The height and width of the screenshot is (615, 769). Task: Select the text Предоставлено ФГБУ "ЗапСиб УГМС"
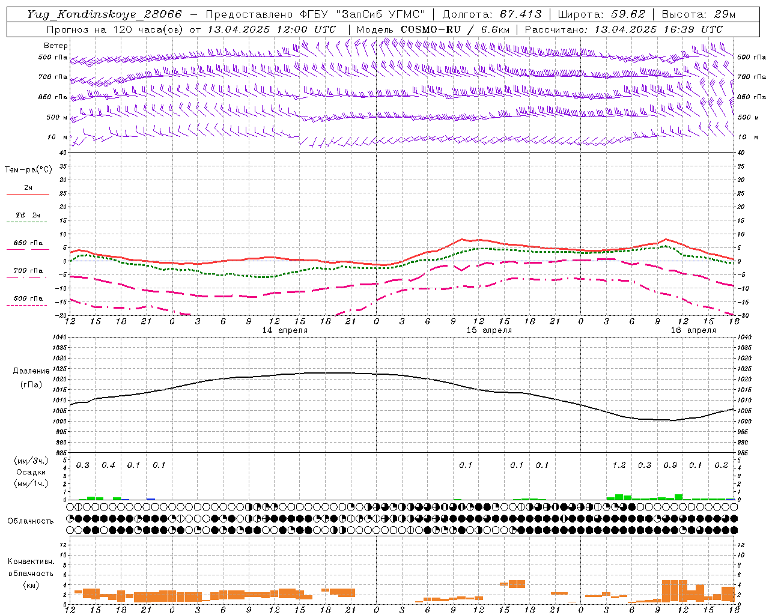point(315,14)
